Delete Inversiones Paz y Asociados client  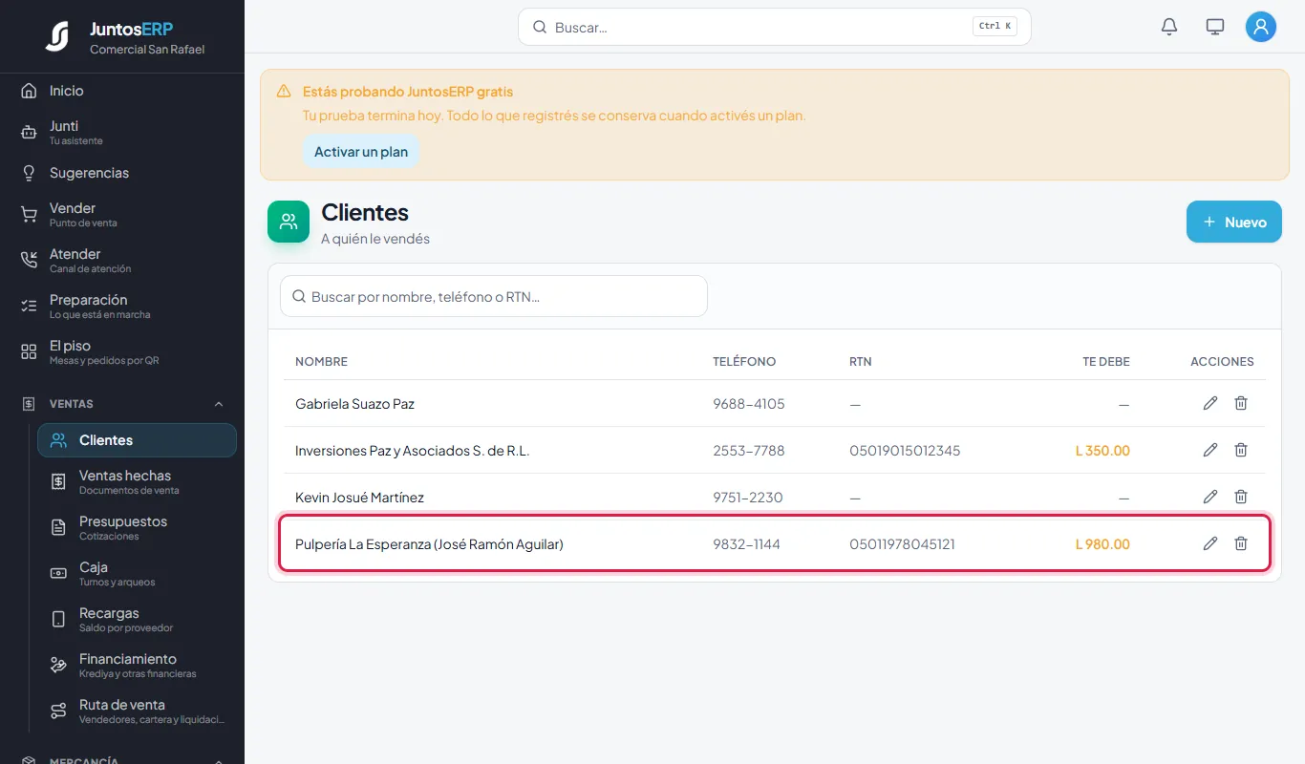click(1241, 450)
